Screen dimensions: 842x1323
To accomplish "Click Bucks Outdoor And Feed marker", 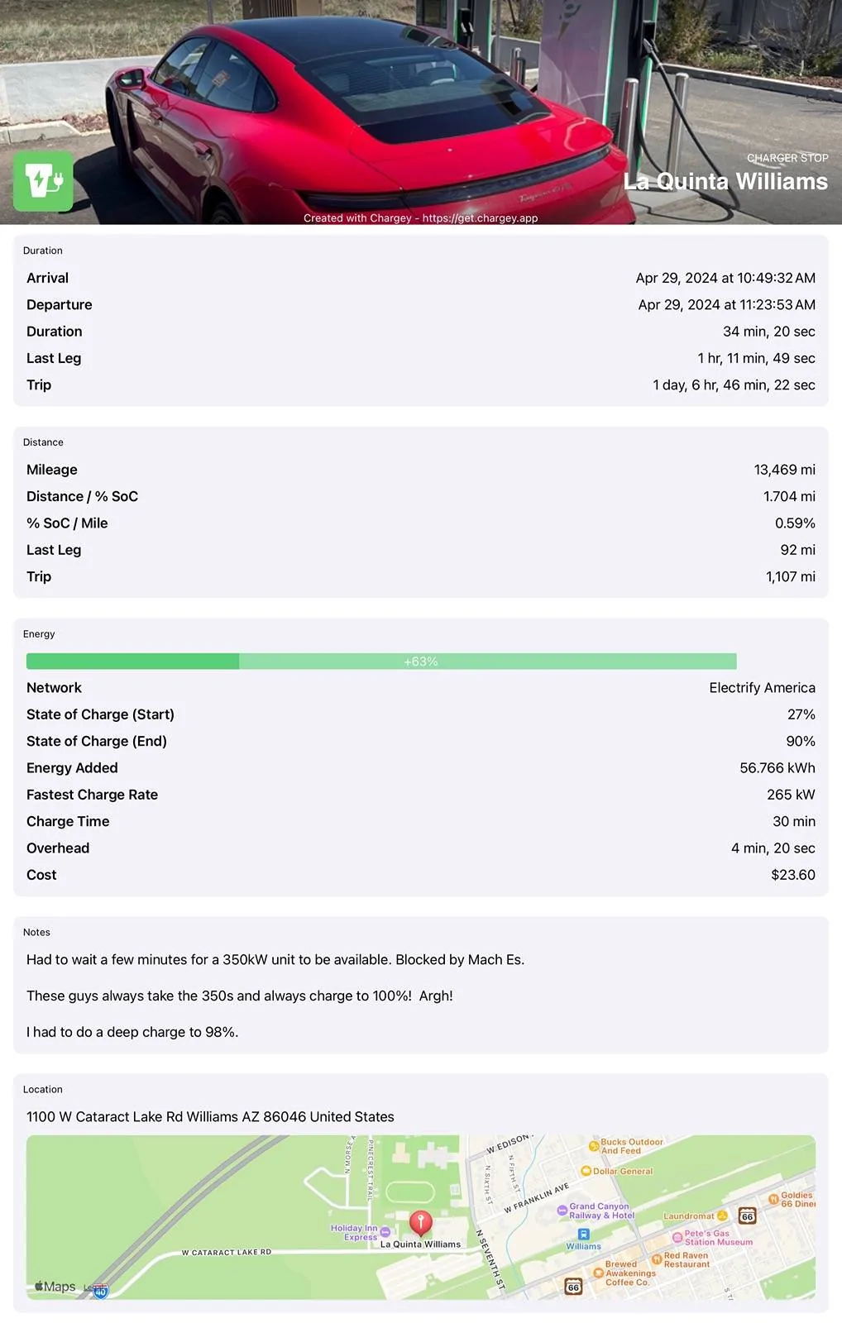I will coord(593,1146).
